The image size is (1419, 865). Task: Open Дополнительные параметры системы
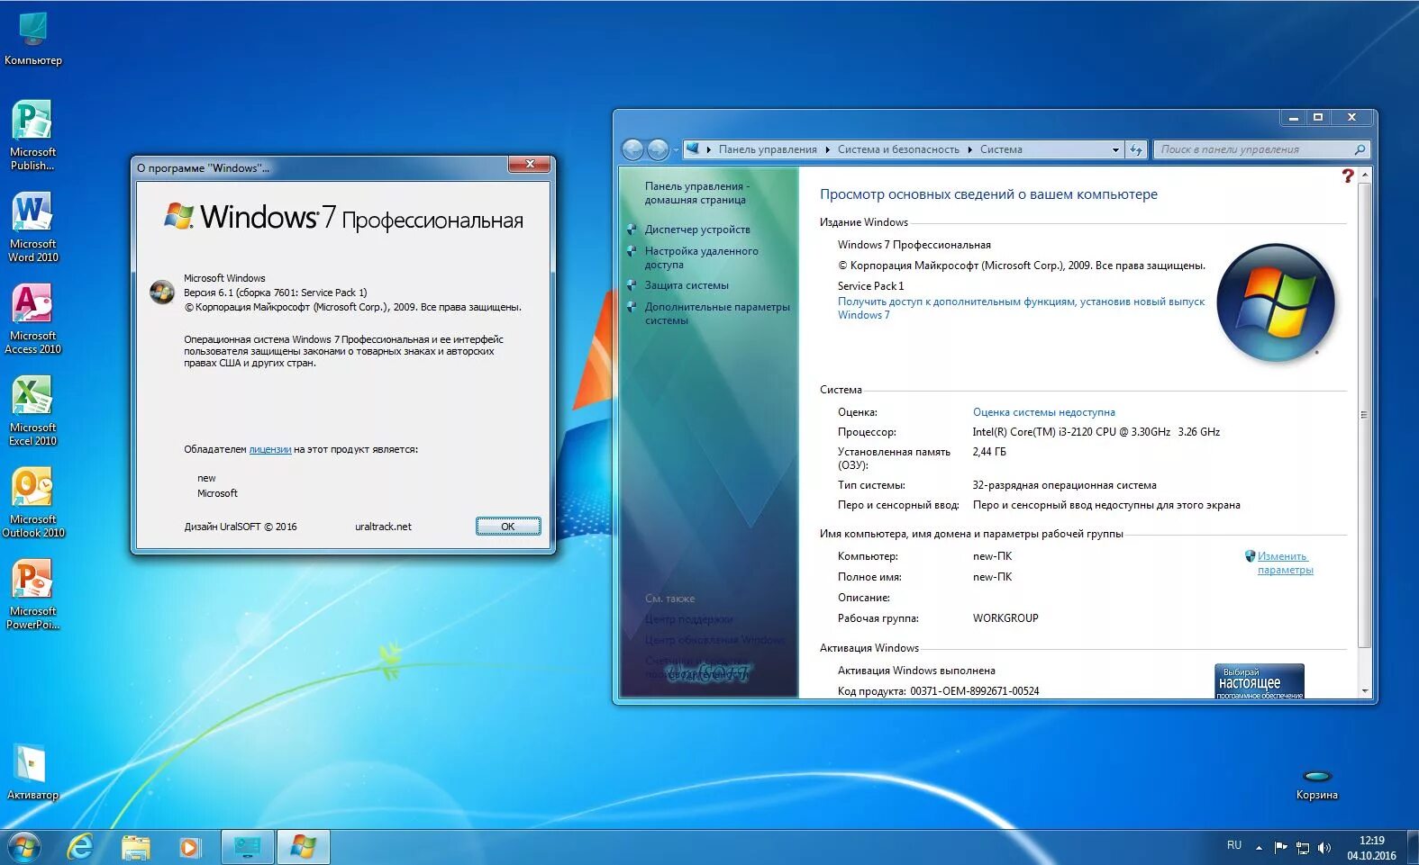717,313
